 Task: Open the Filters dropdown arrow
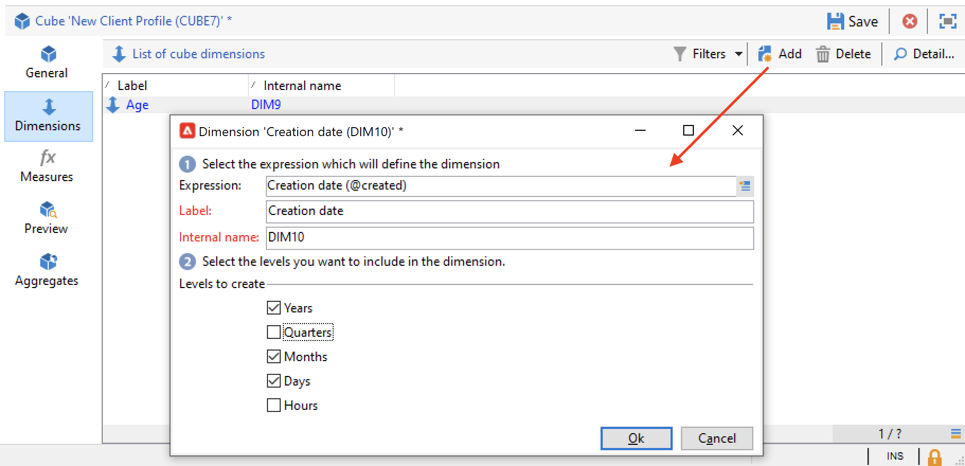point(739,54)
